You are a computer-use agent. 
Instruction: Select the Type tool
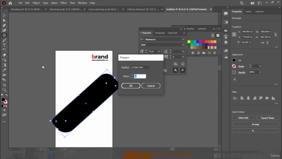[4, 45]
